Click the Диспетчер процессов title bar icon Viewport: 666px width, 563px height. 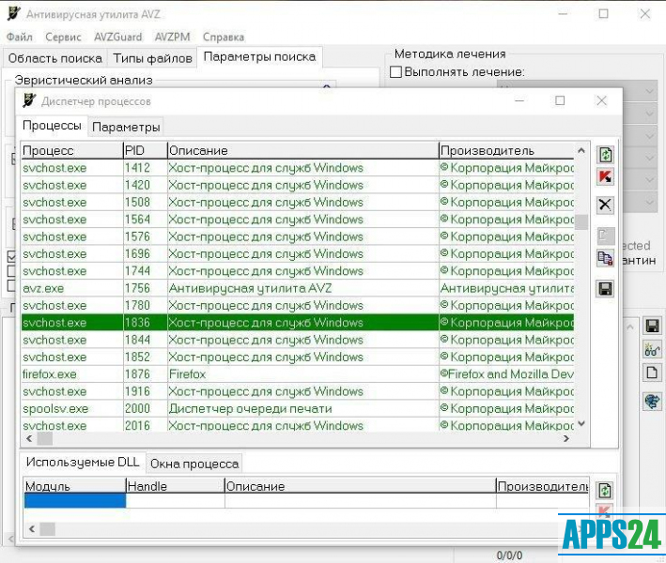pos(29,100)
